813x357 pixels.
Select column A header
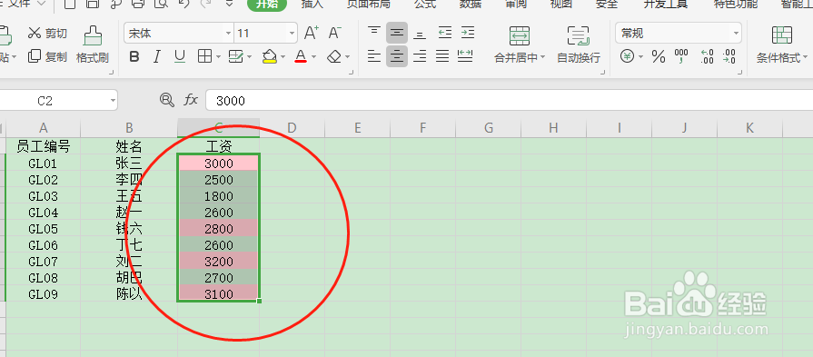click(x=43, y=128)
